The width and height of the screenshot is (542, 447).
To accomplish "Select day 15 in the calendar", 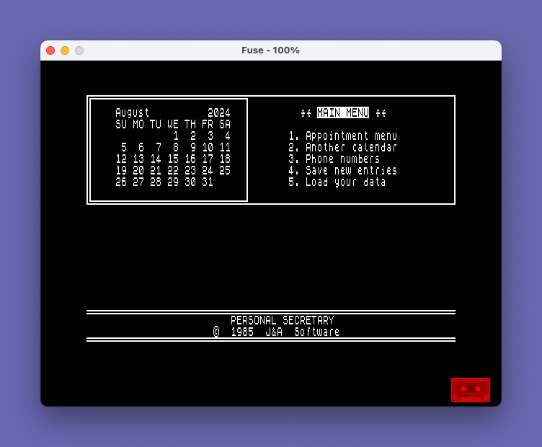I will click(x=173, y=159).
